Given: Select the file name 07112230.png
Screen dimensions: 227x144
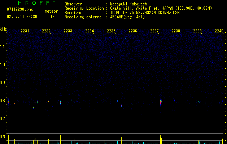Looking at the screenshot, I should coord(20,10).
